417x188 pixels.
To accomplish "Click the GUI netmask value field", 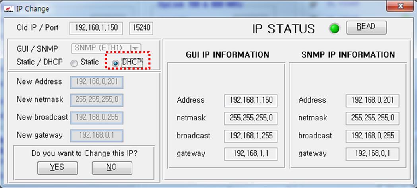I will (251, 118).
